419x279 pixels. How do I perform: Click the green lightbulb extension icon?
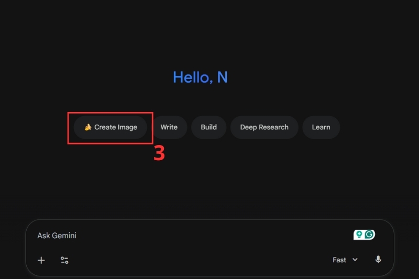pos(359,235)
